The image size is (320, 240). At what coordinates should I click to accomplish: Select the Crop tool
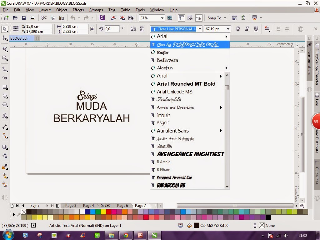[x=5, y=49]
